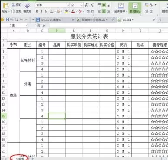
Task: Open the Paste options dropdown arrow
Action: tap(9, 11)
